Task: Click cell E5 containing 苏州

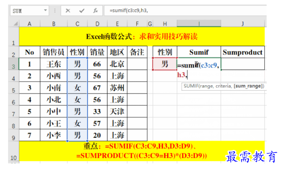Action: click(x=117, y=88)
